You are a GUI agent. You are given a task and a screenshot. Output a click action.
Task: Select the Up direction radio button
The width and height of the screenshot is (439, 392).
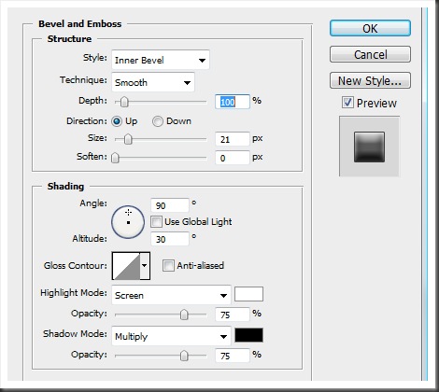pos(117,121)
